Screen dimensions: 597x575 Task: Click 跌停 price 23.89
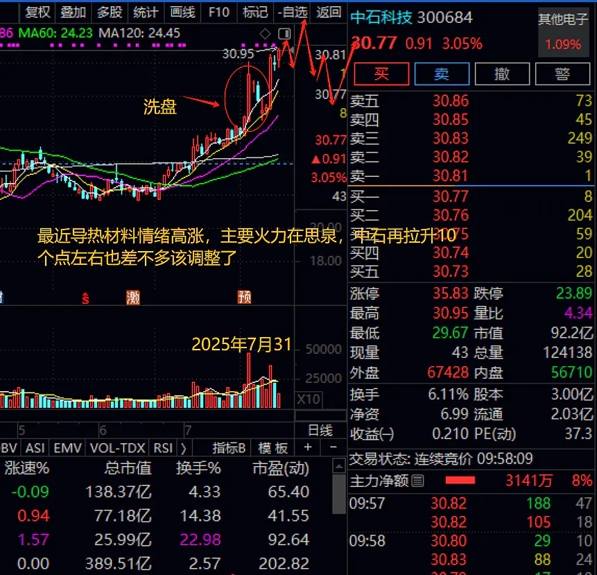574,293
